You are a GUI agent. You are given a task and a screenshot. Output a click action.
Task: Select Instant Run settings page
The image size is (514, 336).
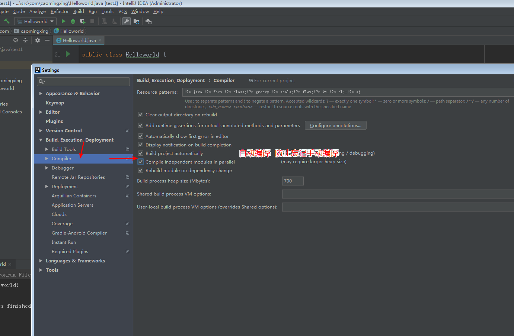pyautogui.click(x=64, y=242)
